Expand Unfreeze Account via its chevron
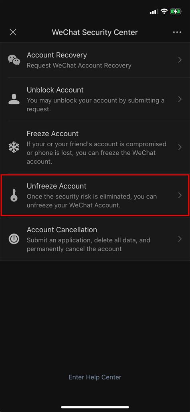The image size is (190, 412). (x=180, y=195)
